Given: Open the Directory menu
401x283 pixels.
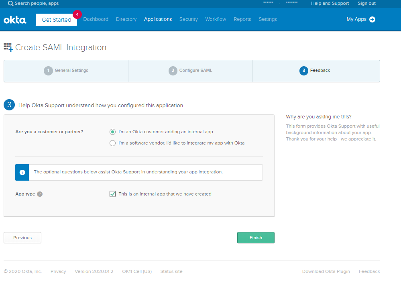Looking at the screenshot, I should pyautogui.click(x=126, y=19).
